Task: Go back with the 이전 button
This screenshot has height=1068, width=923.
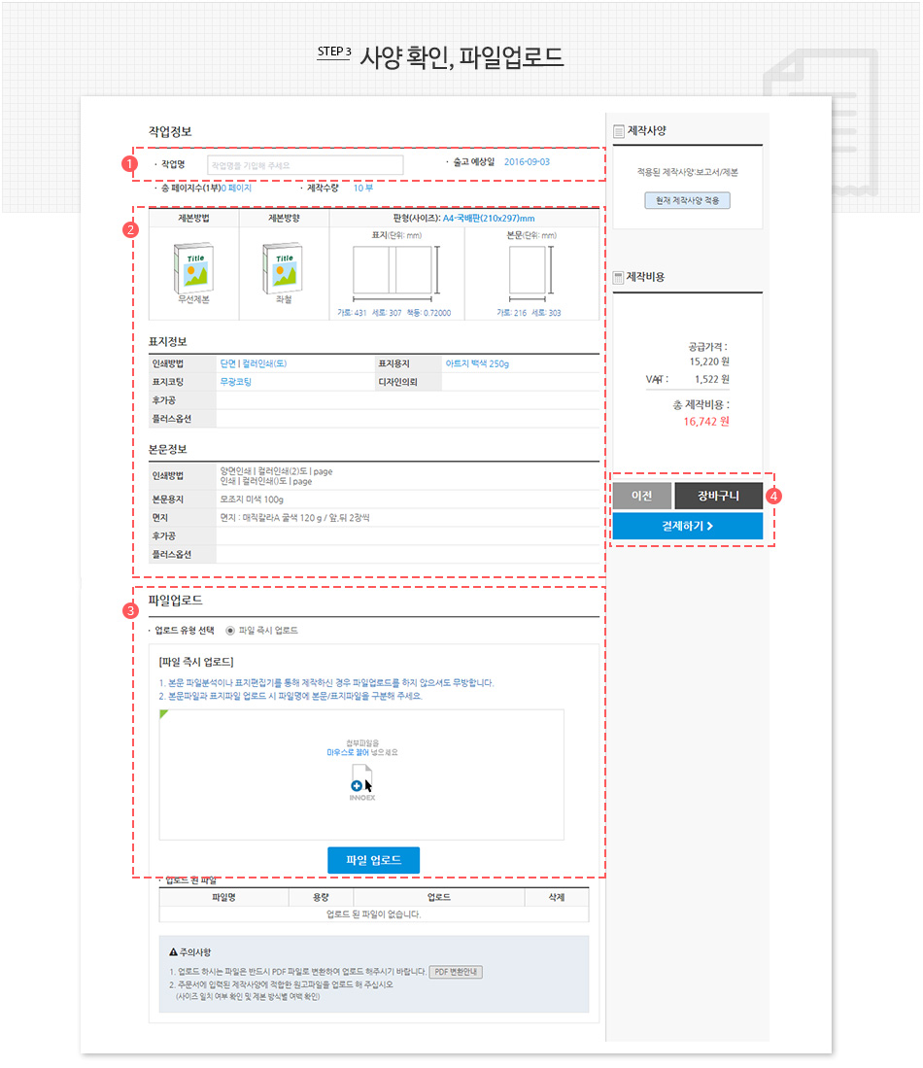Action: 641,496
